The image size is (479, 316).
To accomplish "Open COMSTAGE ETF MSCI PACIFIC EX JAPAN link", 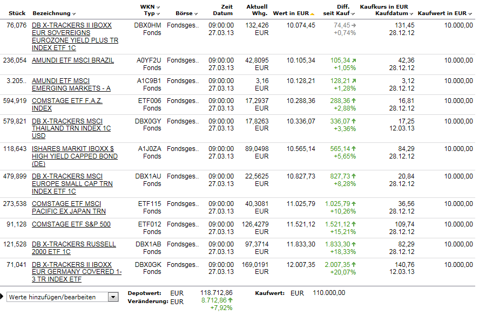I will 69,208.
